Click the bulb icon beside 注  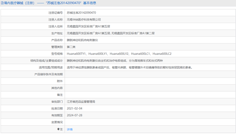(58, 129)
